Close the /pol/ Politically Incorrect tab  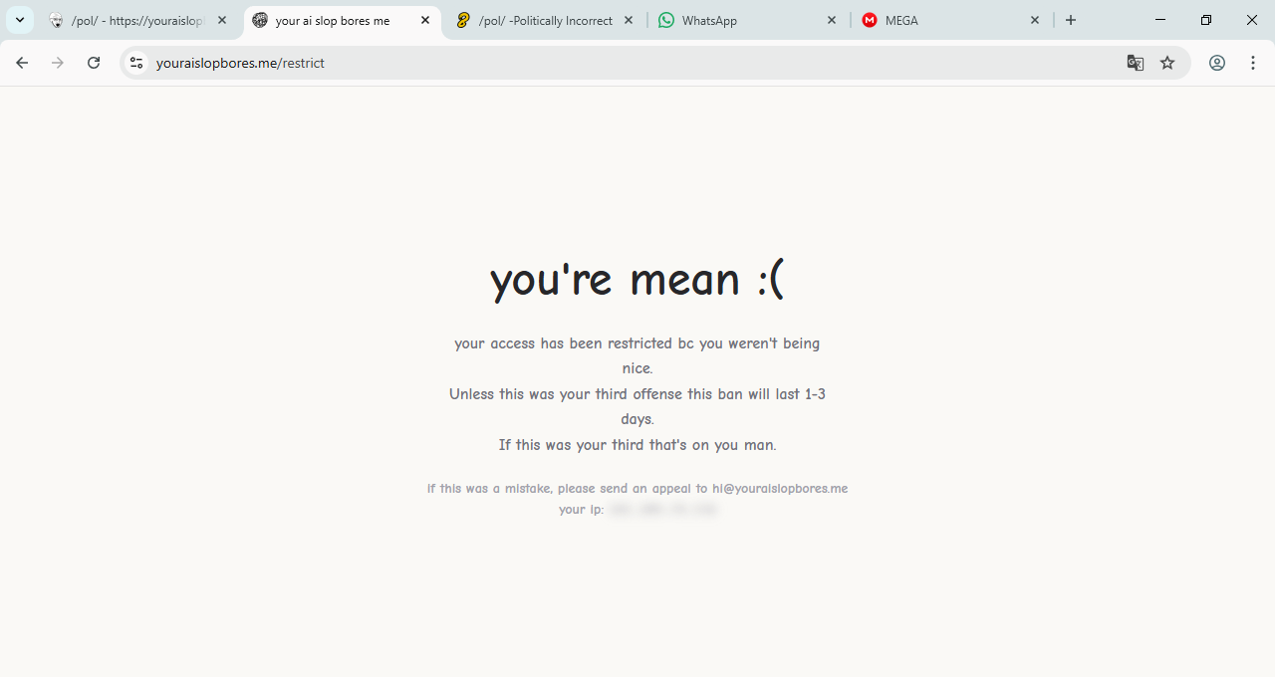629,20
